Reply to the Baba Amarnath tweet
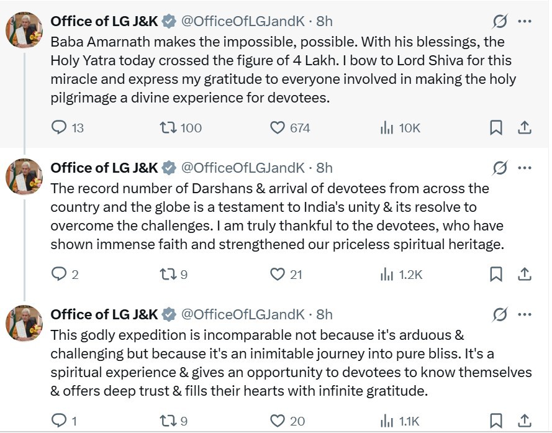This screenshot has width=552, height=433. coord(58,127)
